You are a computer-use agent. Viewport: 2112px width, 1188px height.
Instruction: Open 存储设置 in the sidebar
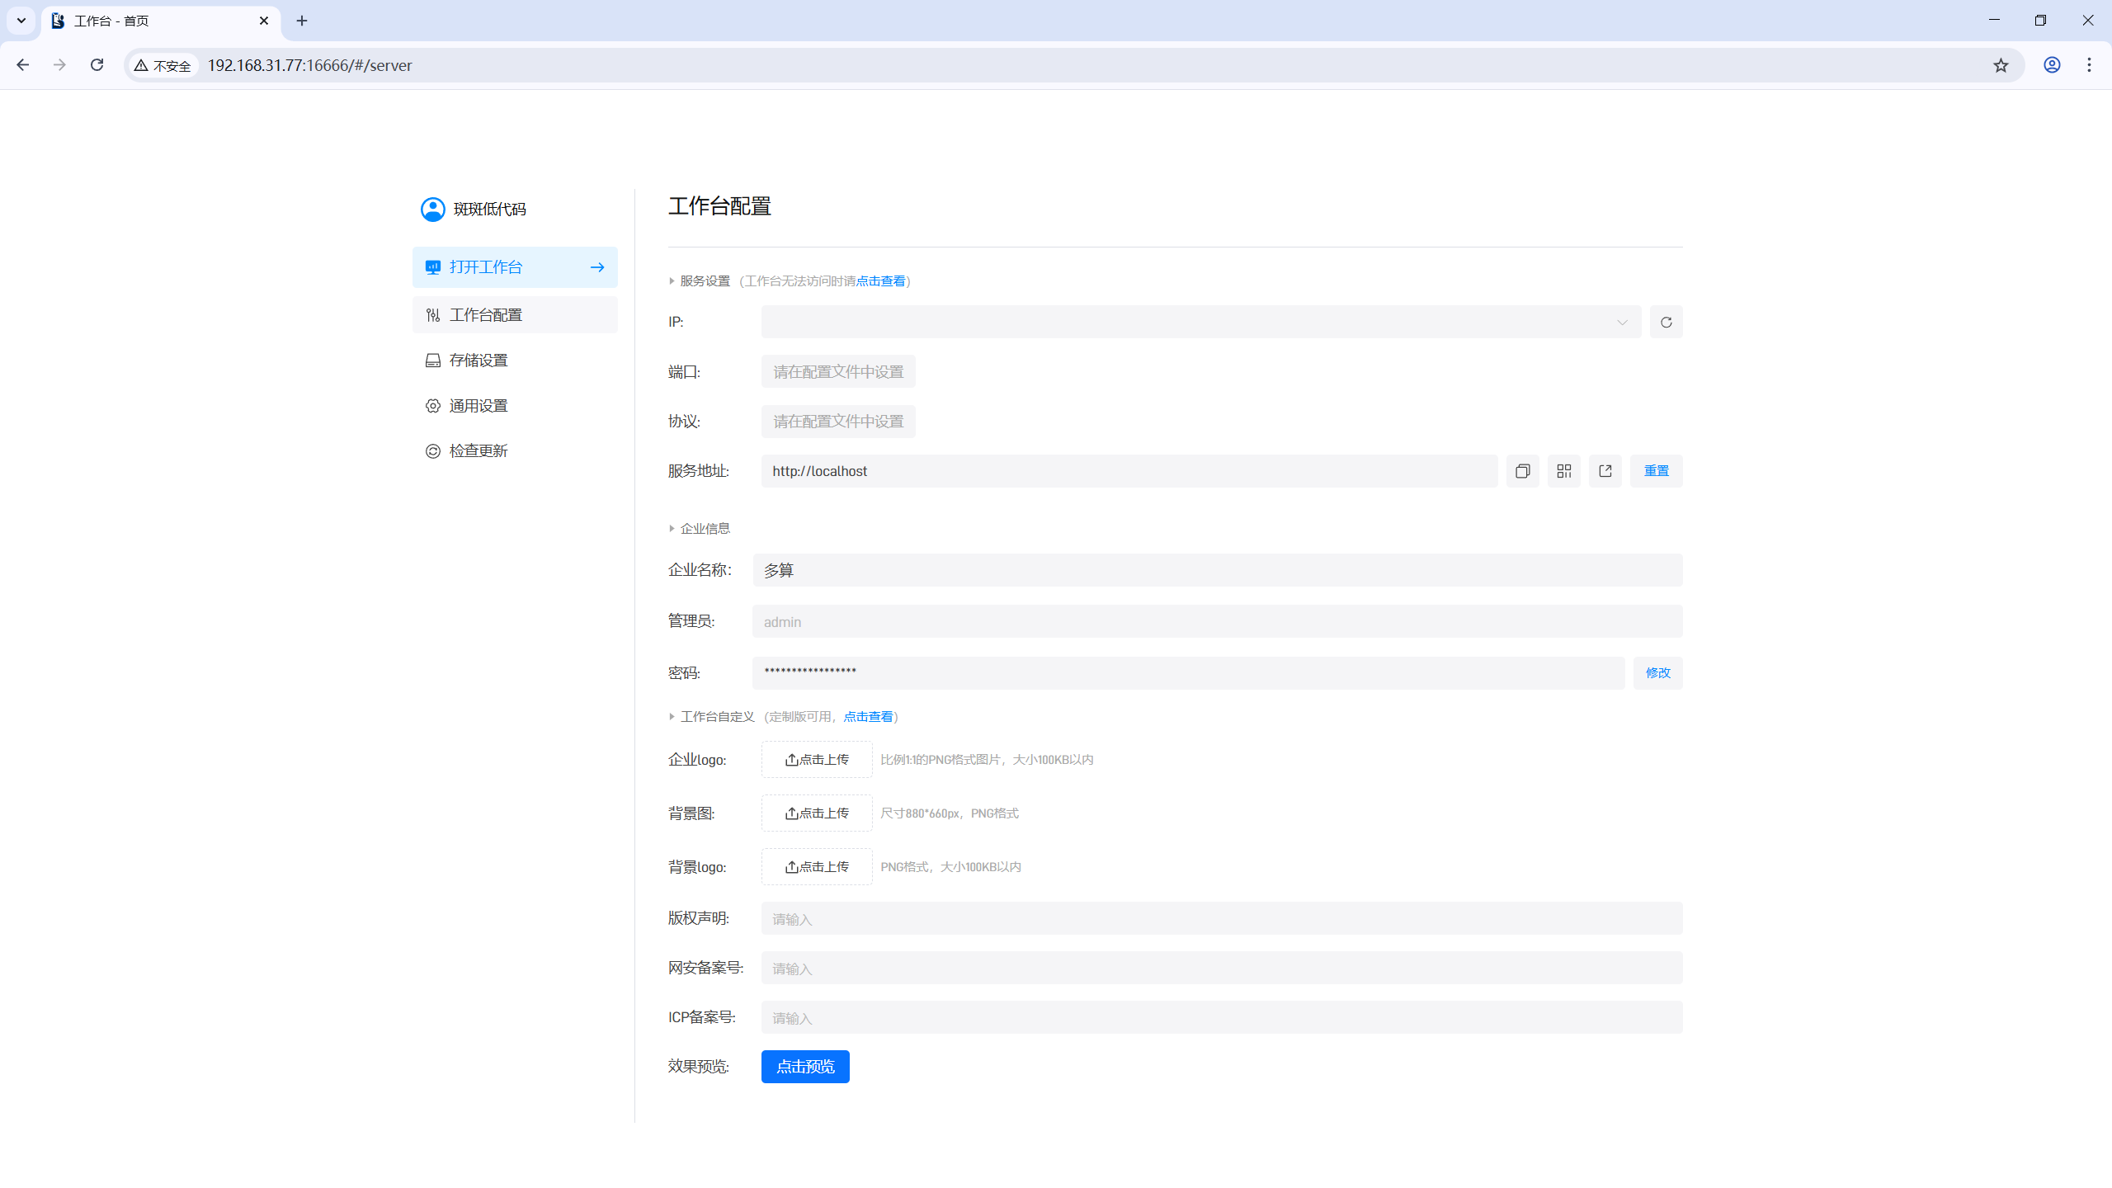click(478, 361)
